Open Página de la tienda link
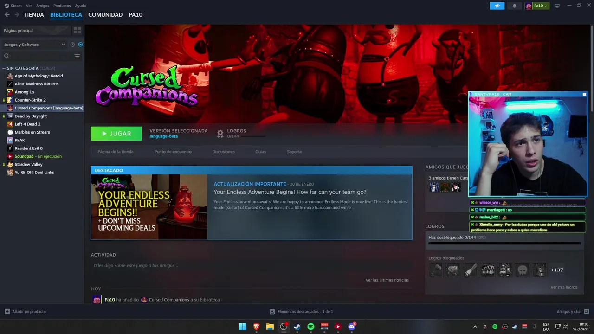Image resolution: width=594 pixels, height=334 pixels. click(x=116, y=152)
